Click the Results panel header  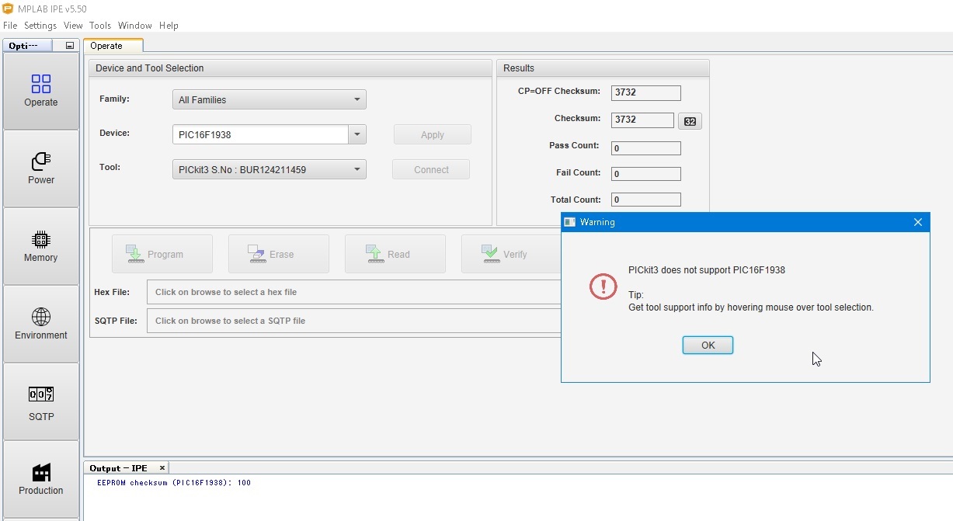coord(603,68)
